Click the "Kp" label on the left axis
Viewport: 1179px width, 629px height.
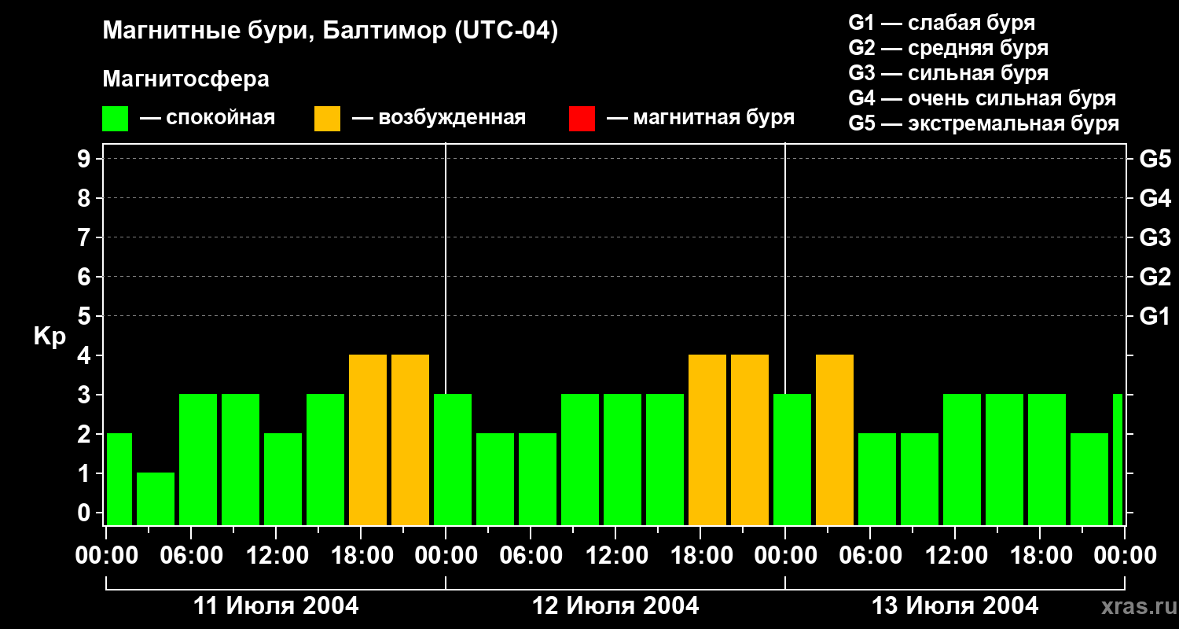point(50,337)
